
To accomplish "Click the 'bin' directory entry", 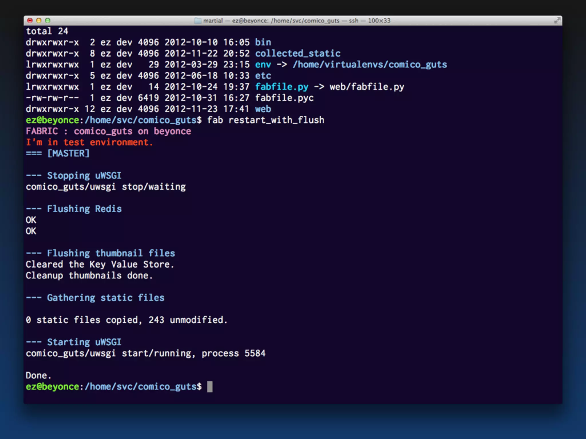I will pos(263,42).
